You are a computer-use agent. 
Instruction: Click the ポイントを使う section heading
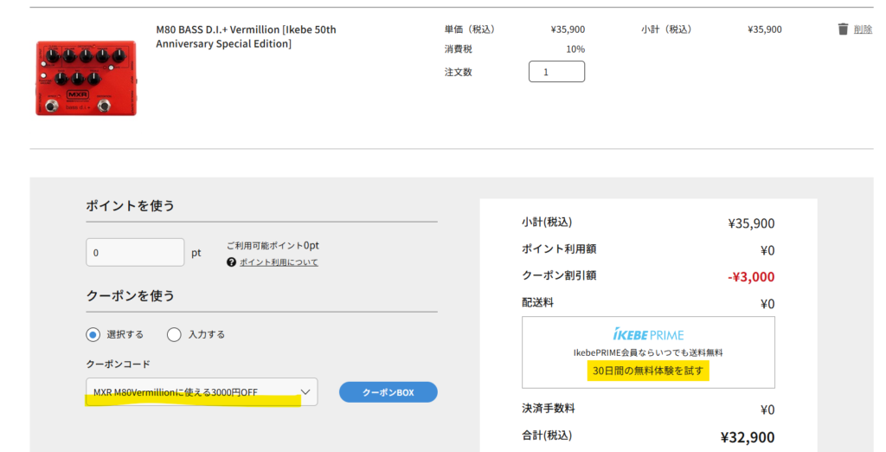pos(131,205)
